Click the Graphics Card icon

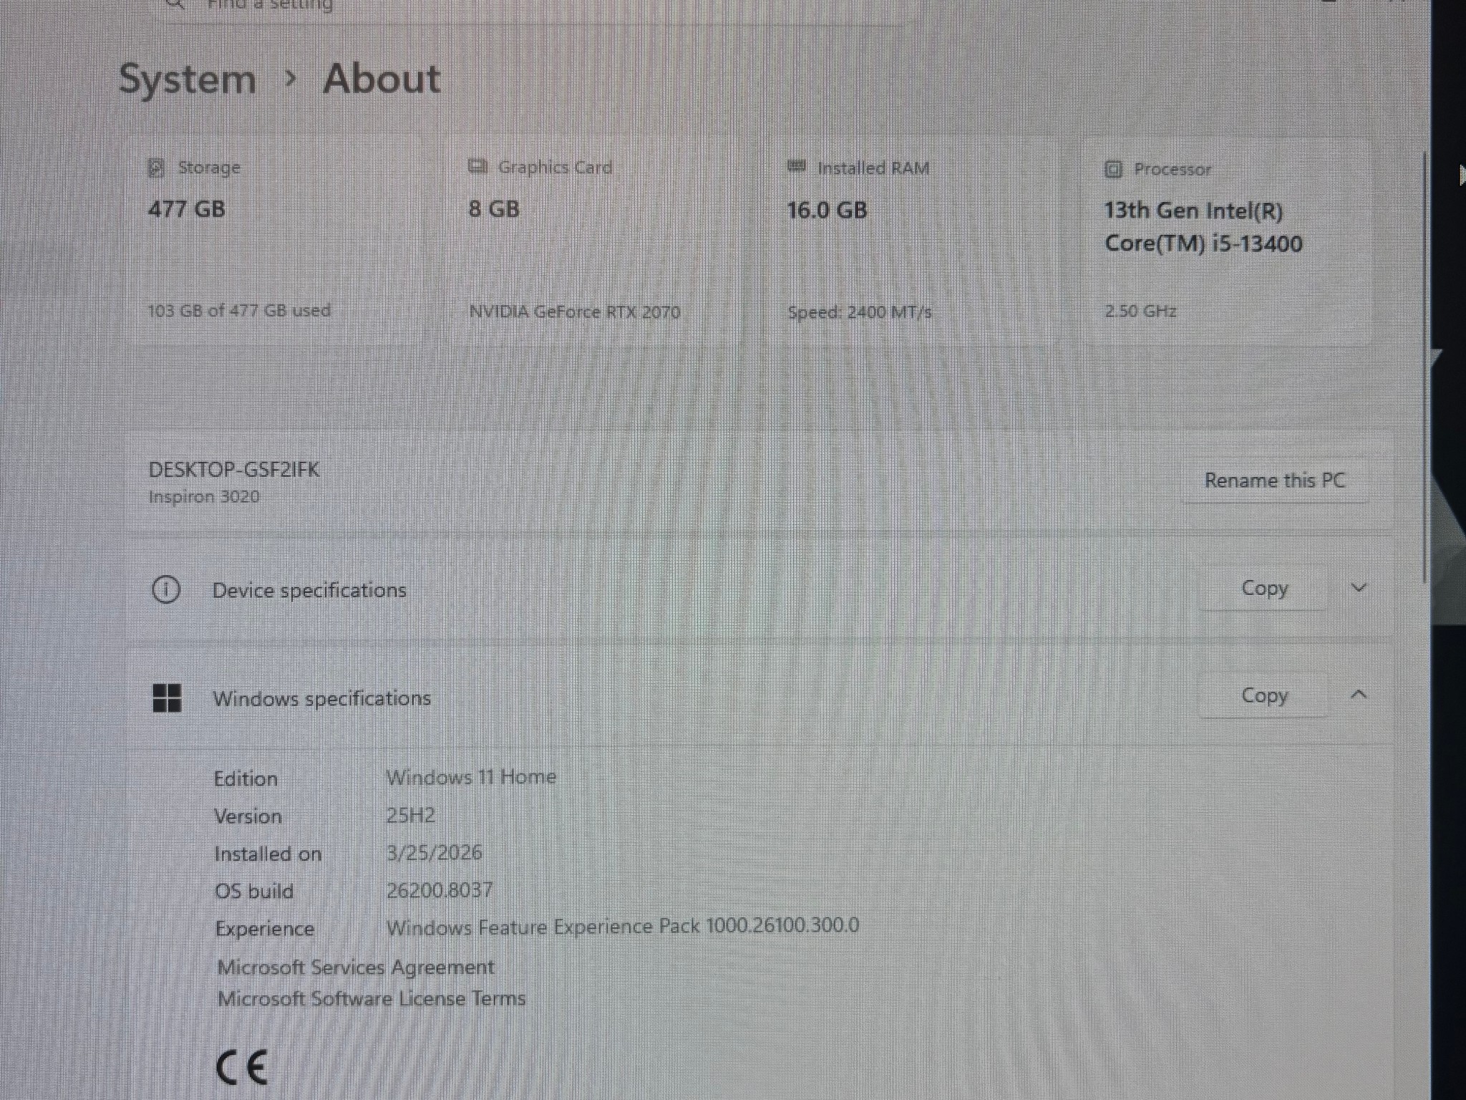click(x=477, y=167)
